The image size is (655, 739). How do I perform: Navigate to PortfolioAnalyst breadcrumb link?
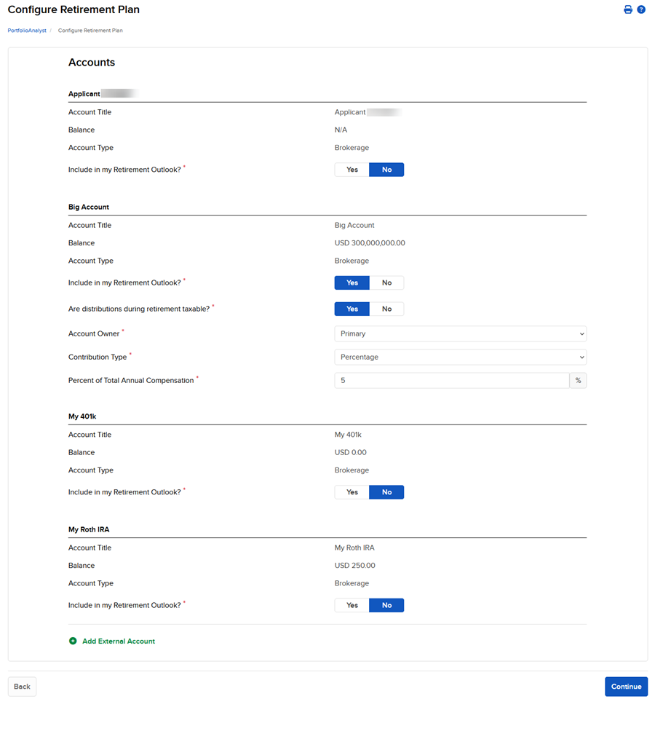click(x=27, y=31)
